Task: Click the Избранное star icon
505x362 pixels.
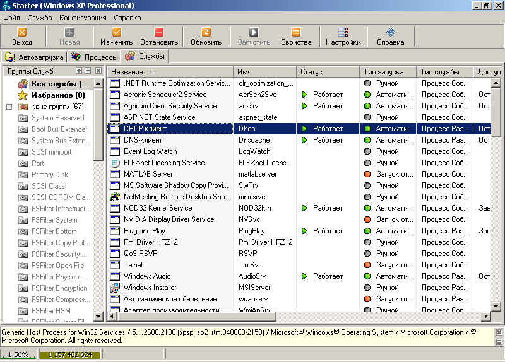Action: click(23, 95)
